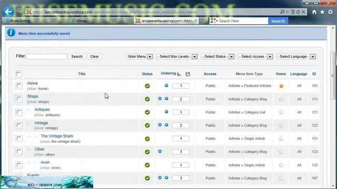Move Antiques down with ordering arrow
Image resolution: width=337 pixels, height=189 pixels.
click(166, 112)
